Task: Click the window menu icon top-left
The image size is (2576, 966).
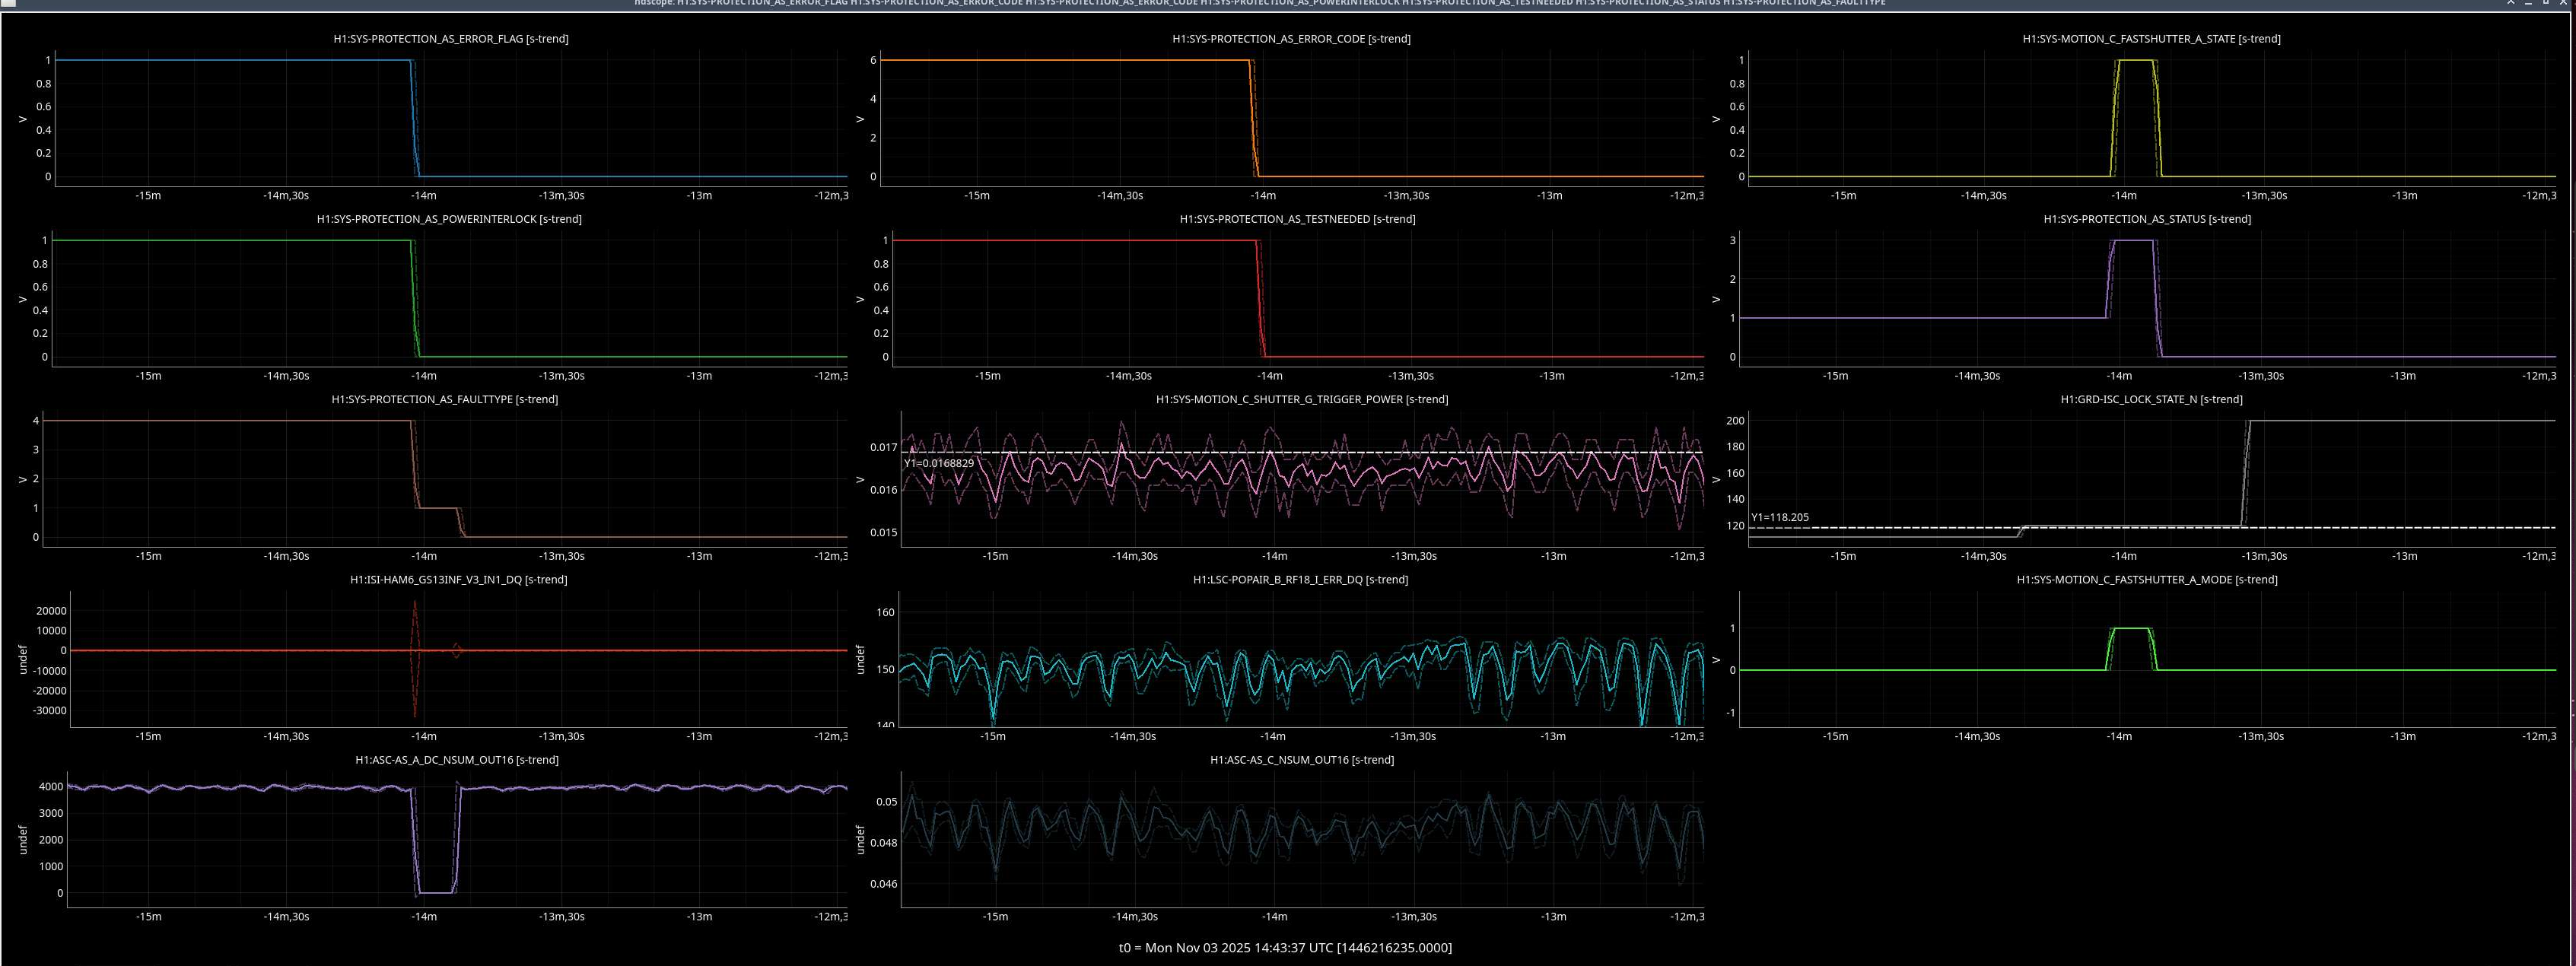Action: point(8,3)
